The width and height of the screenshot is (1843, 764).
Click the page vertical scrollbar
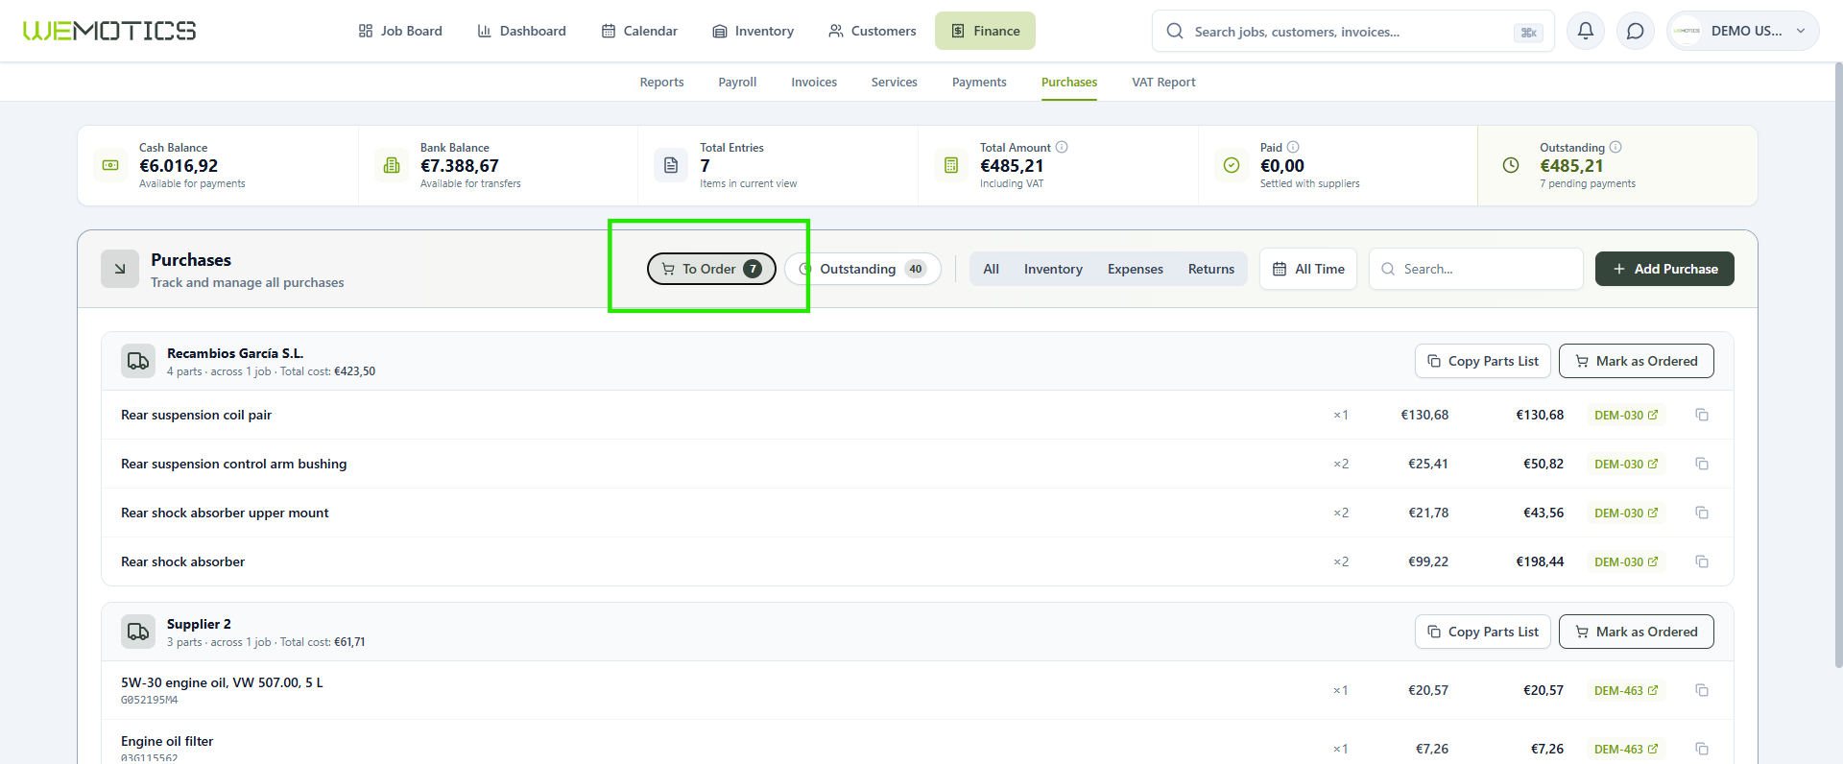[x=1838, y=365]
